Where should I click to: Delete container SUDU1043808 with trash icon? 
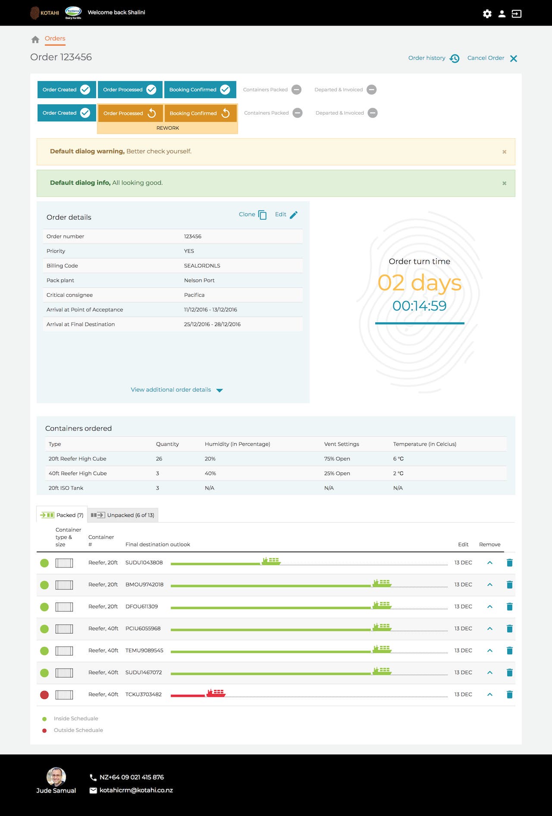[509, 563]
